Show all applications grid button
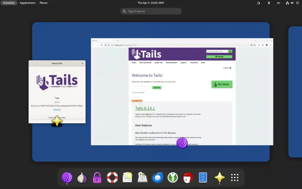The image size is (302, 189). (234, 177)
